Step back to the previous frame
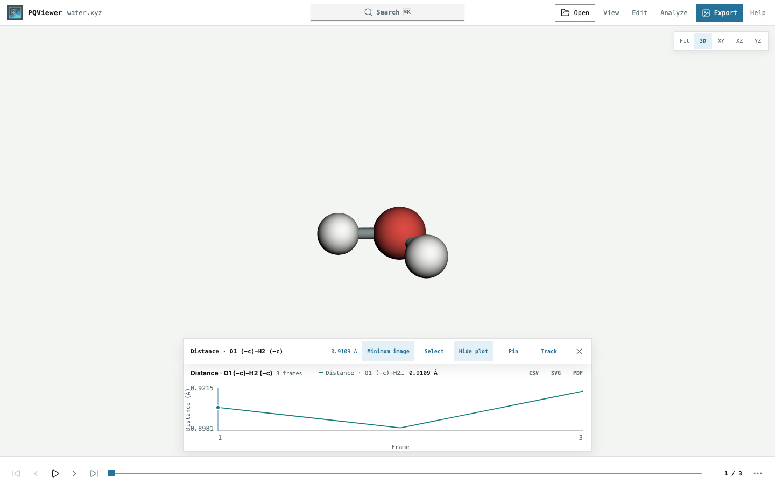The width and height of the screenshot is (775, 484). coord(36,473)
